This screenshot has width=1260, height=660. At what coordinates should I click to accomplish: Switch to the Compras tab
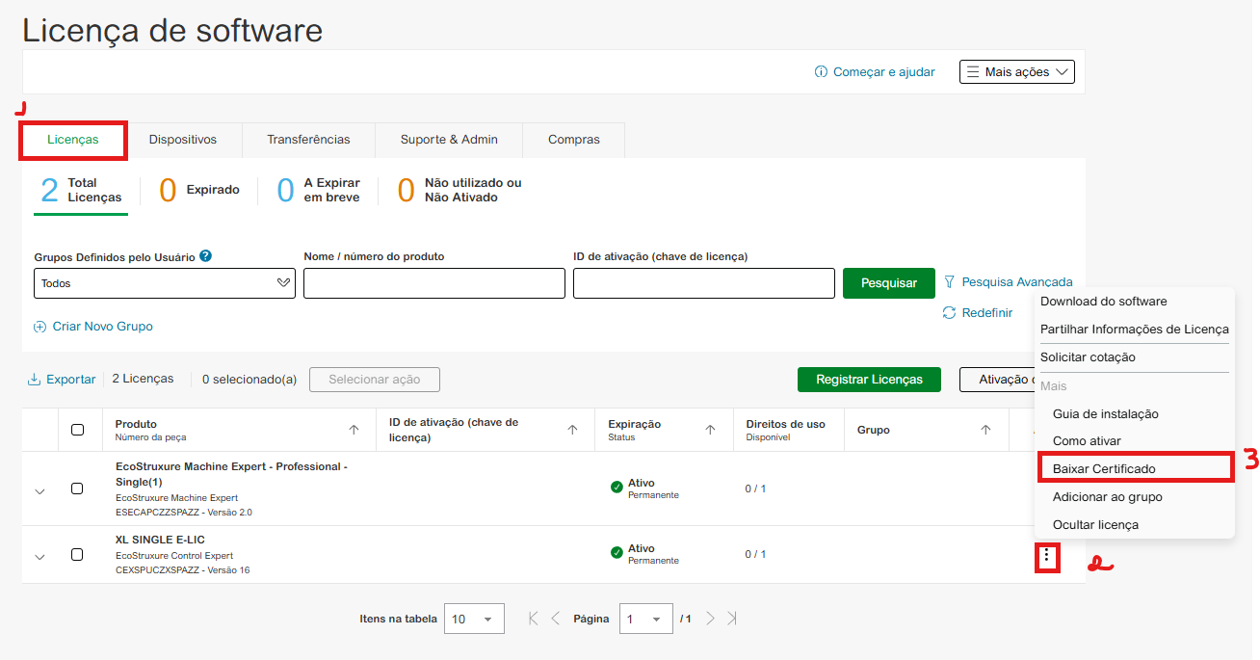pyautogui.click(x=574, y=140)
